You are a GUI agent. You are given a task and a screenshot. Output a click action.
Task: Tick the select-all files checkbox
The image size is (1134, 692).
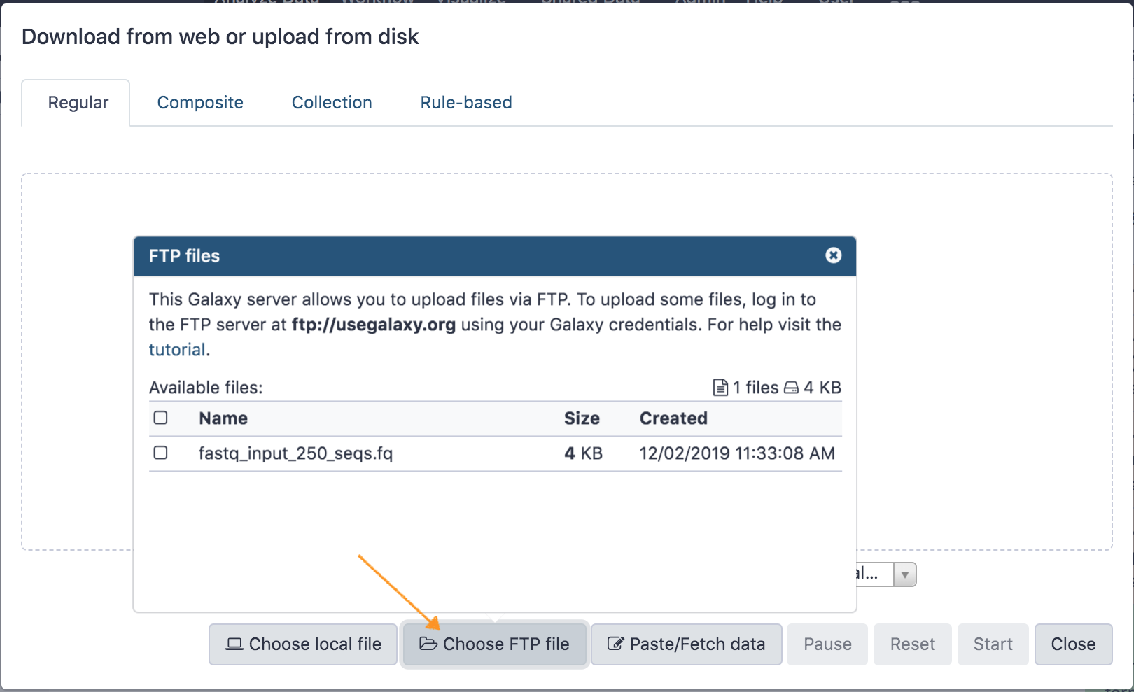[x=161, y=418]
